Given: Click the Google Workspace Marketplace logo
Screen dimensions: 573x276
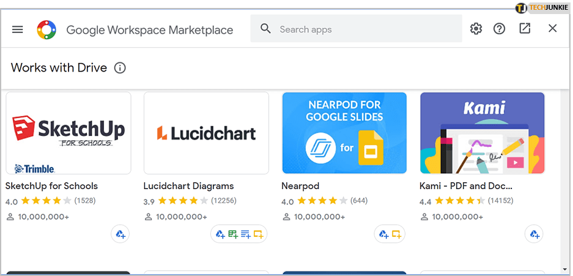Looking at the screenshot, I should click(x=46, y=29).
